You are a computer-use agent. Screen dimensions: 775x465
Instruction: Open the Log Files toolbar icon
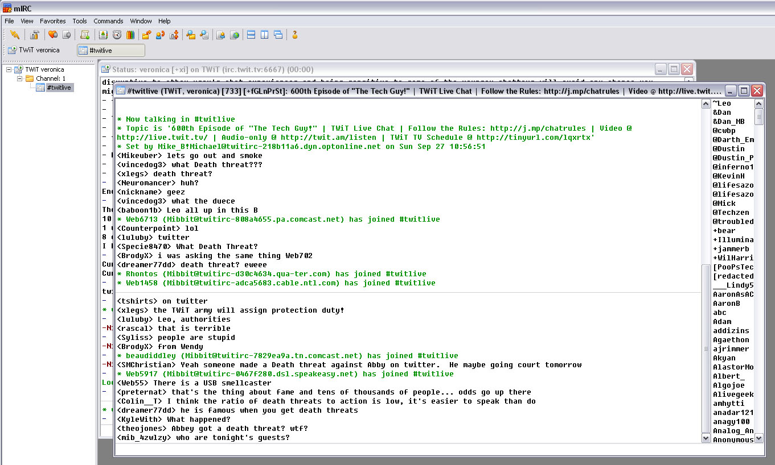coord(204,35)
